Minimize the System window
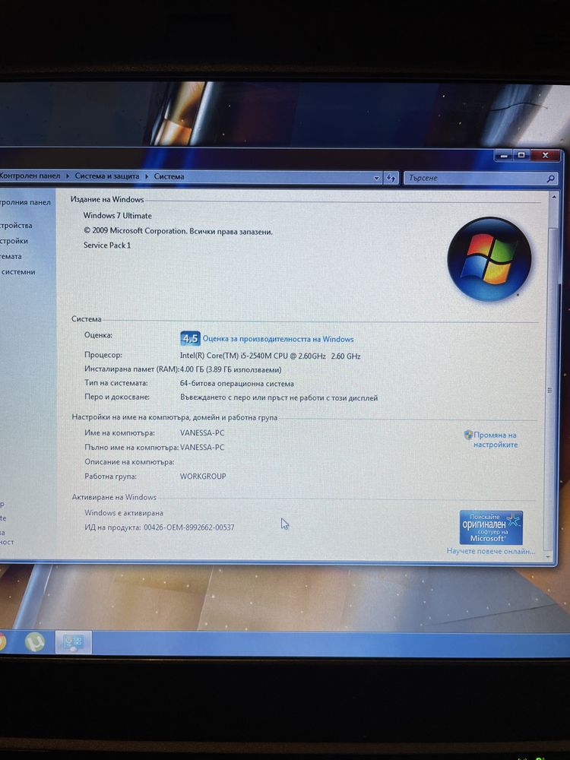 [x=504, y=156]
